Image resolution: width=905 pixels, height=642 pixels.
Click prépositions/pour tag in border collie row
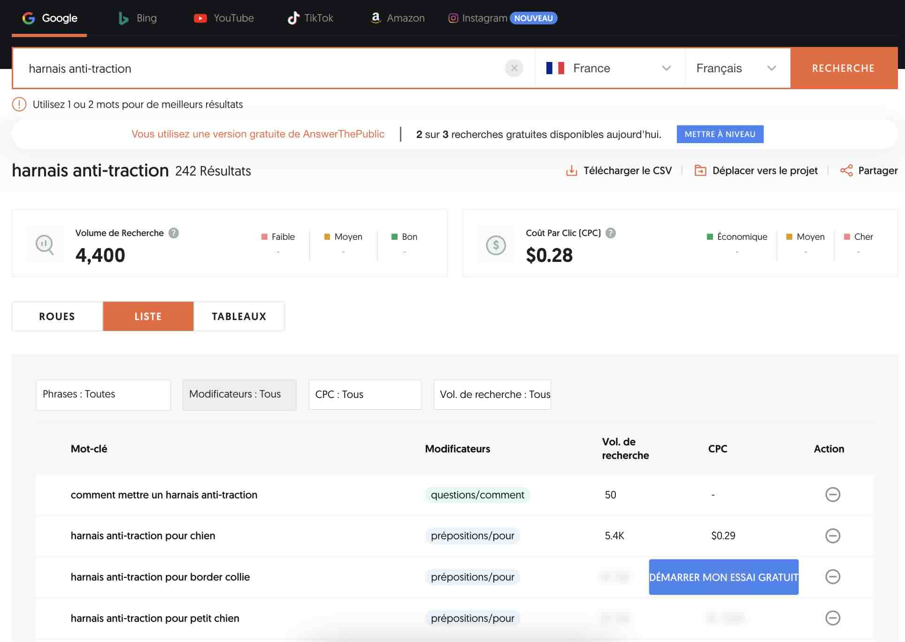(x=472, y=577)
